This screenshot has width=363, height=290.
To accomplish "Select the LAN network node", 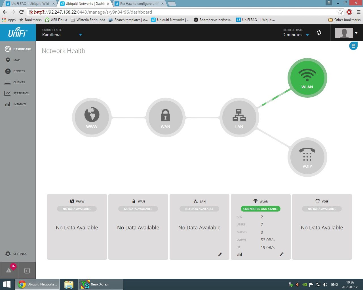I will pos(239,117).
